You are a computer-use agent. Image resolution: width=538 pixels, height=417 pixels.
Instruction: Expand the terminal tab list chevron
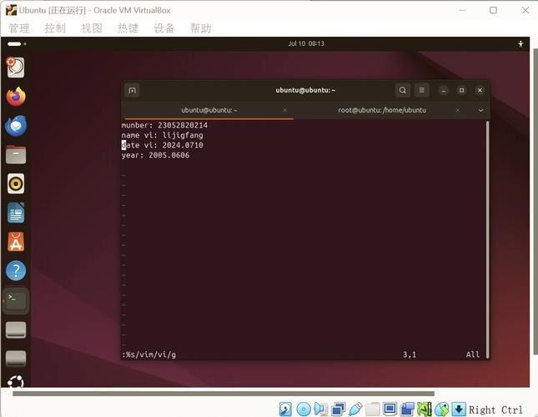coord(480,110)
